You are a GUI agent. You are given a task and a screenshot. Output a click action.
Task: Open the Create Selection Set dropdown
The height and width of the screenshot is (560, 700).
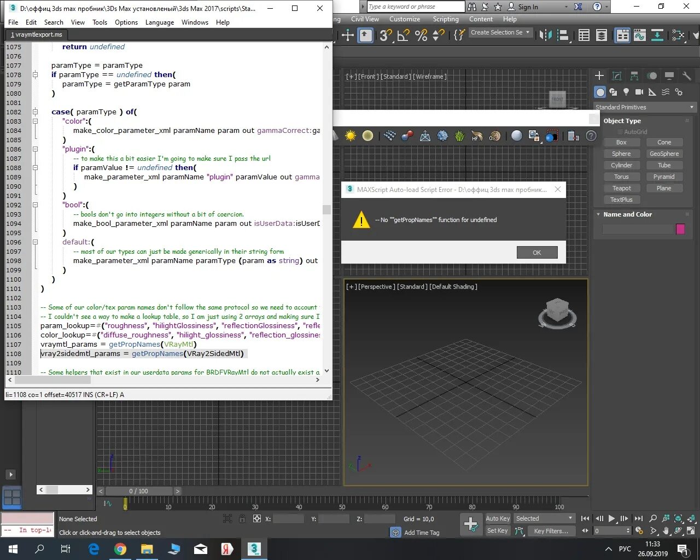(x=500, y=33)
